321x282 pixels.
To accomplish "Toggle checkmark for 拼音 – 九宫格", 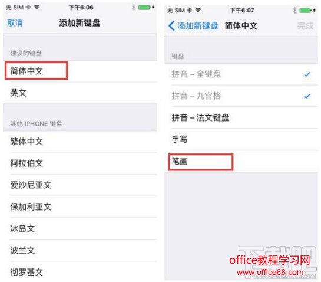I will [x=241, y=96].
